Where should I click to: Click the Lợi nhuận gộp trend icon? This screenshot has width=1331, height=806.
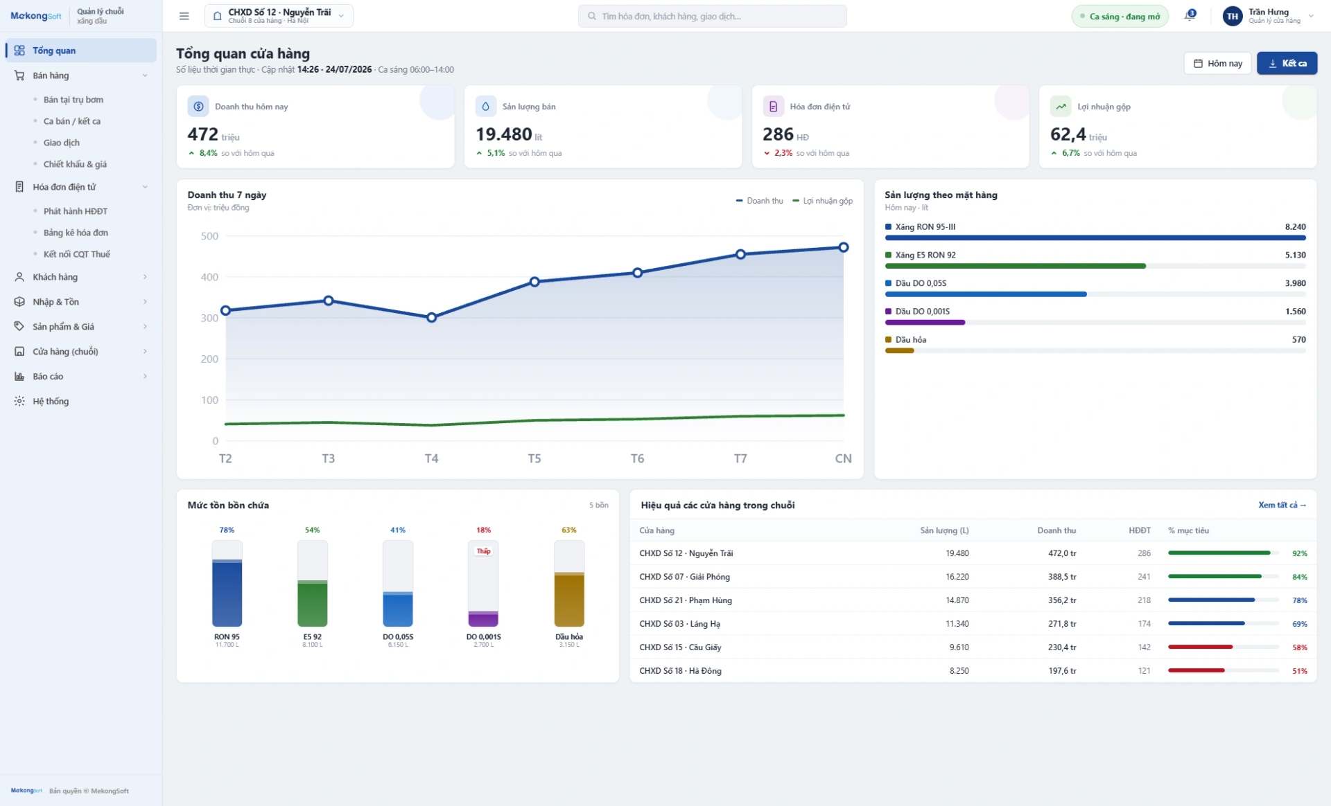coord(1061,106)
